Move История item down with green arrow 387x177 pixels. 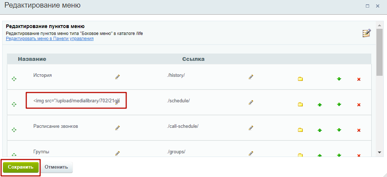coord(339,79)
